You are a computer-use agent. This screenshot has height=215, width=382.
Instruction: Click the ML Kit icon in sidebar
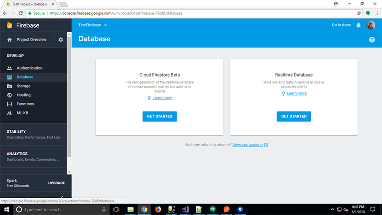[x=10, y=113]
